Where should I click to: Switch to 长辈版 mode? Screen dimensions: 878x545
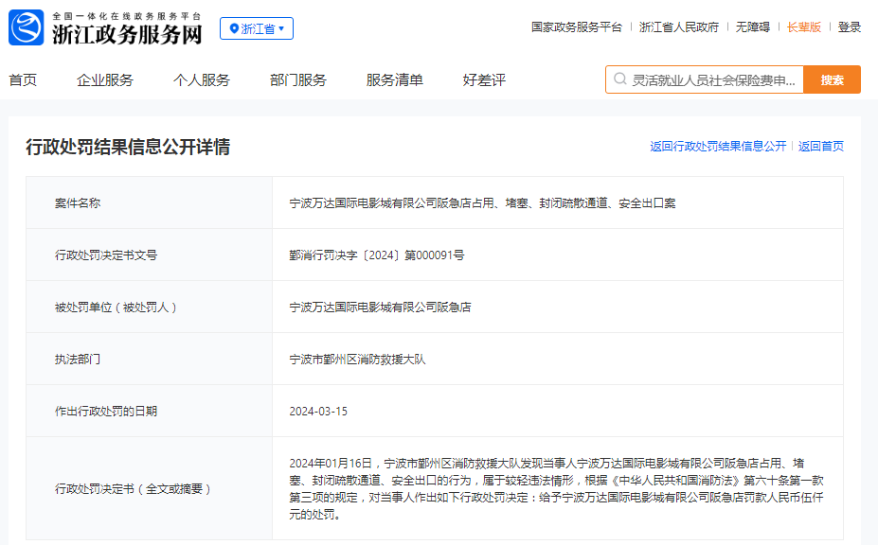(x=803, y=26)
